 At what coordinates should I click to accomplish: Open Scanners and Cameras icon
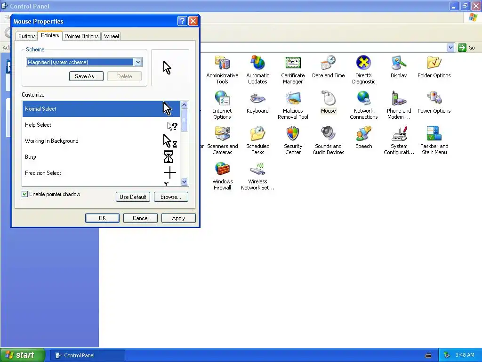point(222,140)
